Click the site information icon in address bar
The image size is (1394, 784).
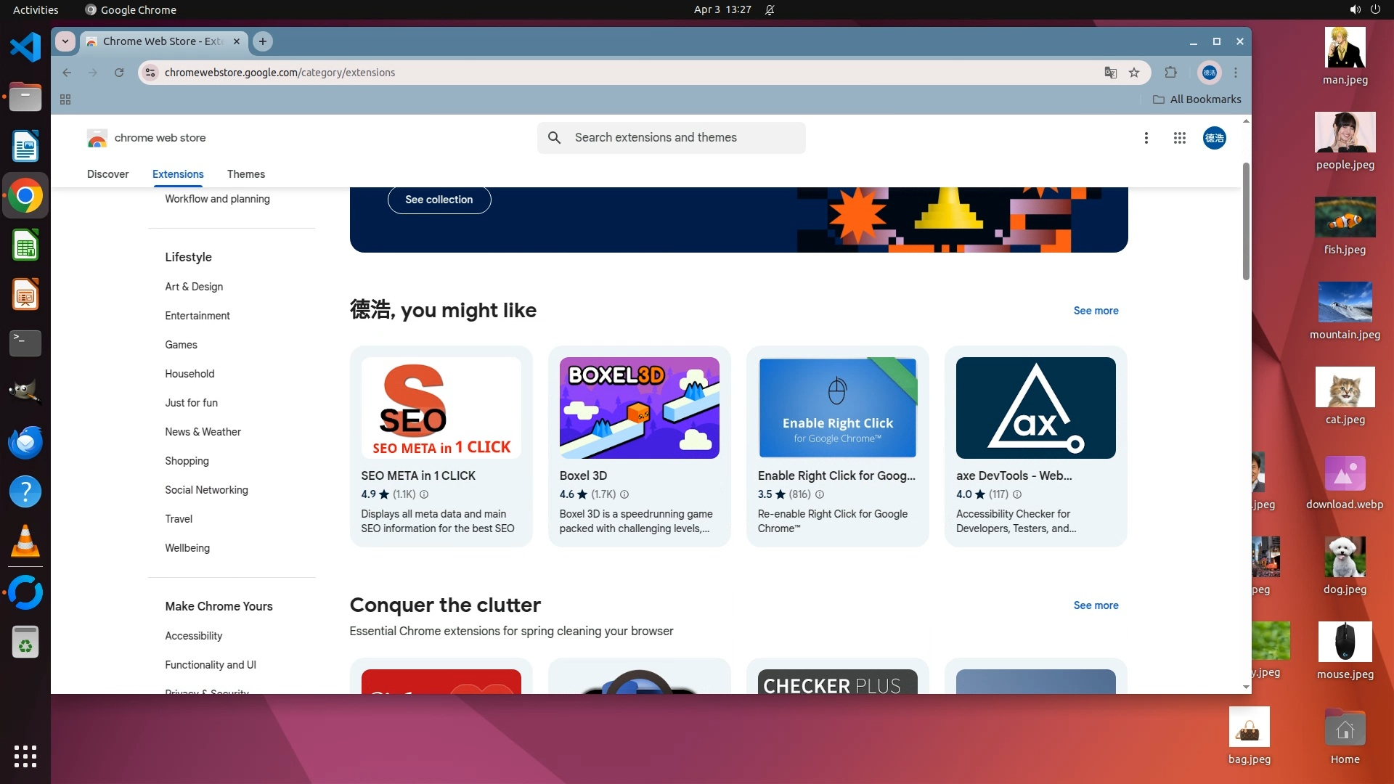[x=150, y=73]
